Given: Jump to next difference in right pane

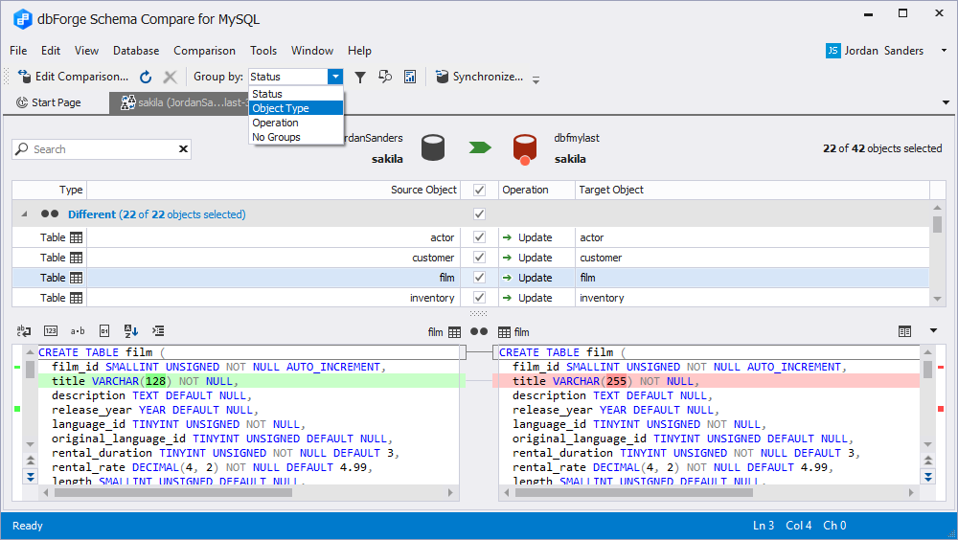Looking at the screenshot, I should [x=928, y=477].
